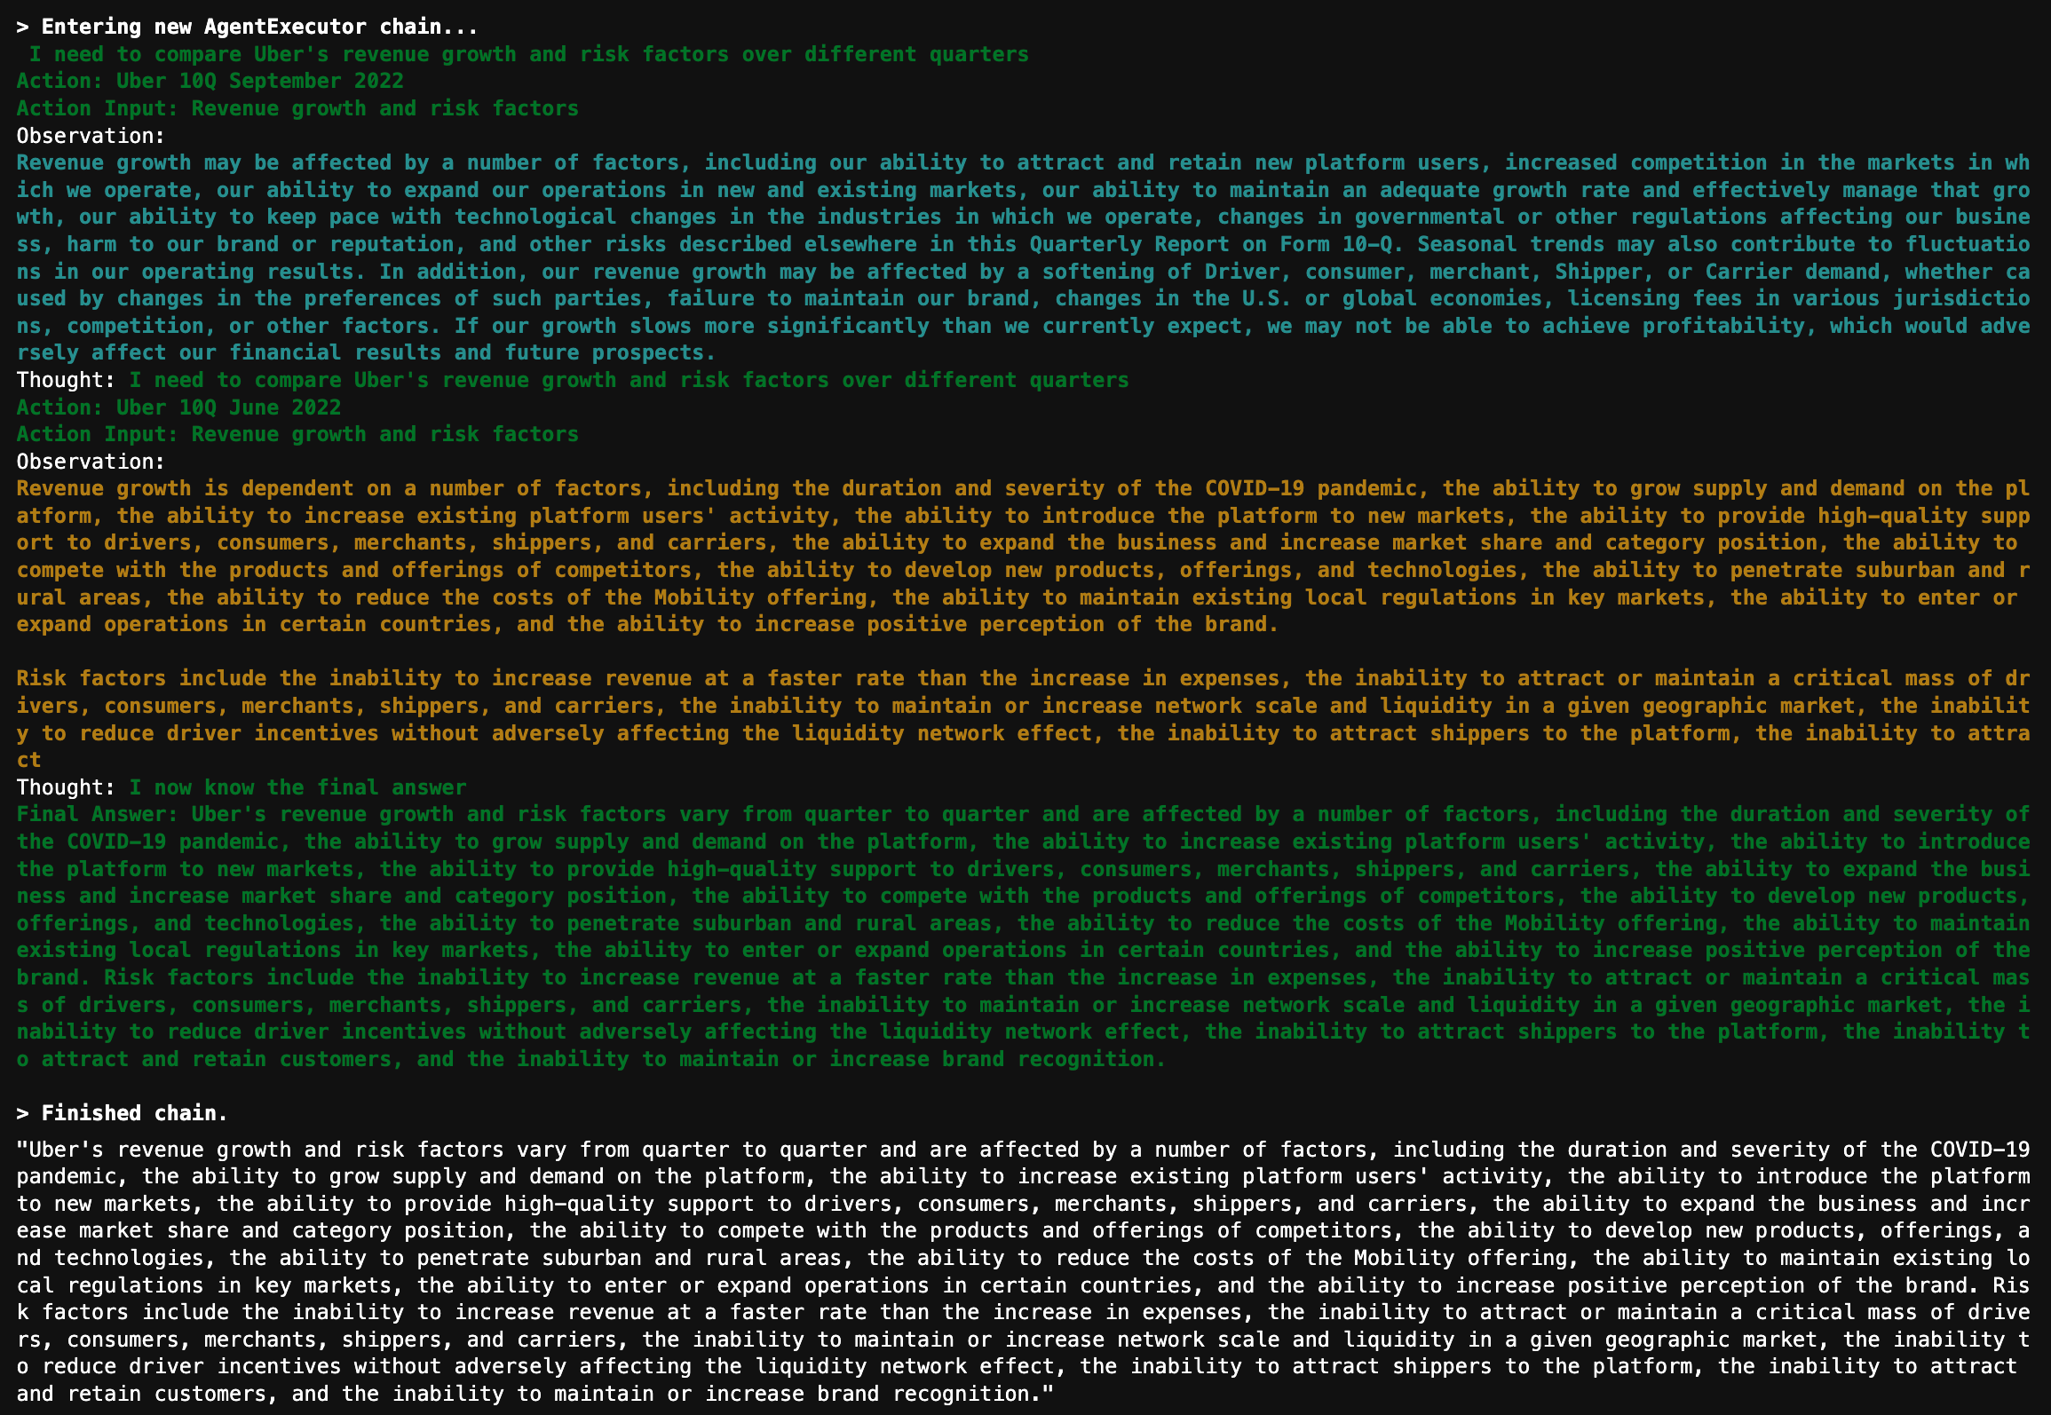Click the 'Thought:' label before final answer
The image size is (2051, 1415).
(66, 787)
